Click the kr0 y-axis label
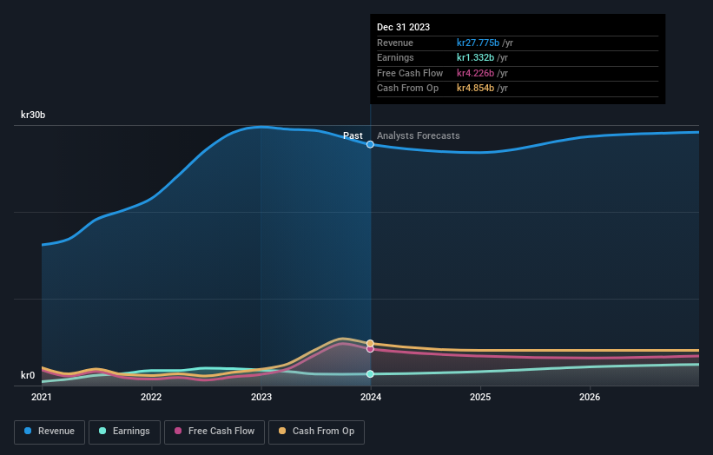 28,375
